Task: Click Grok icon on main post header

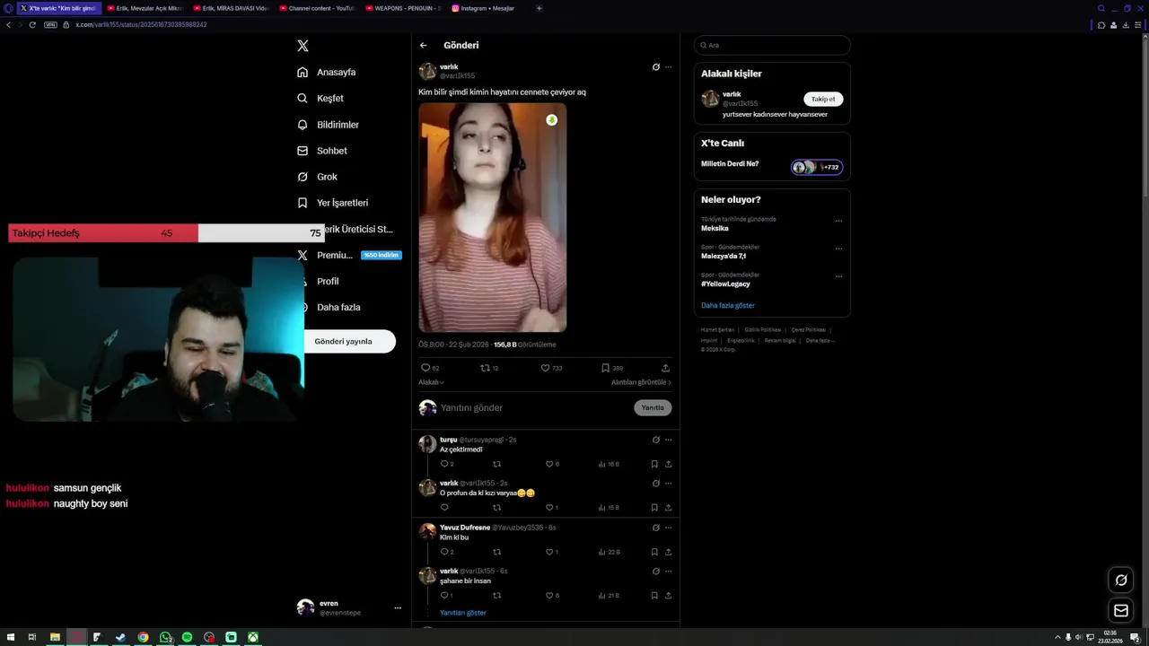Action: point(655,66)
